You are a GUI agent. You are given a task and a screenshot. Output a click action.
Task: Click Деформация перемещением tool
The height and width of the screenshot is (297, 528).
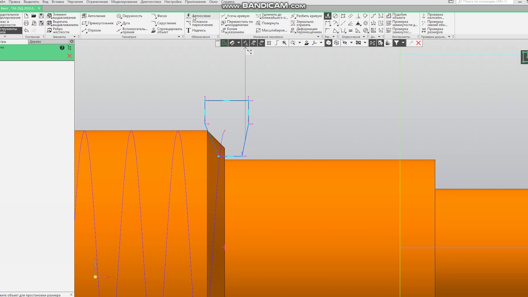coord(306,31)
